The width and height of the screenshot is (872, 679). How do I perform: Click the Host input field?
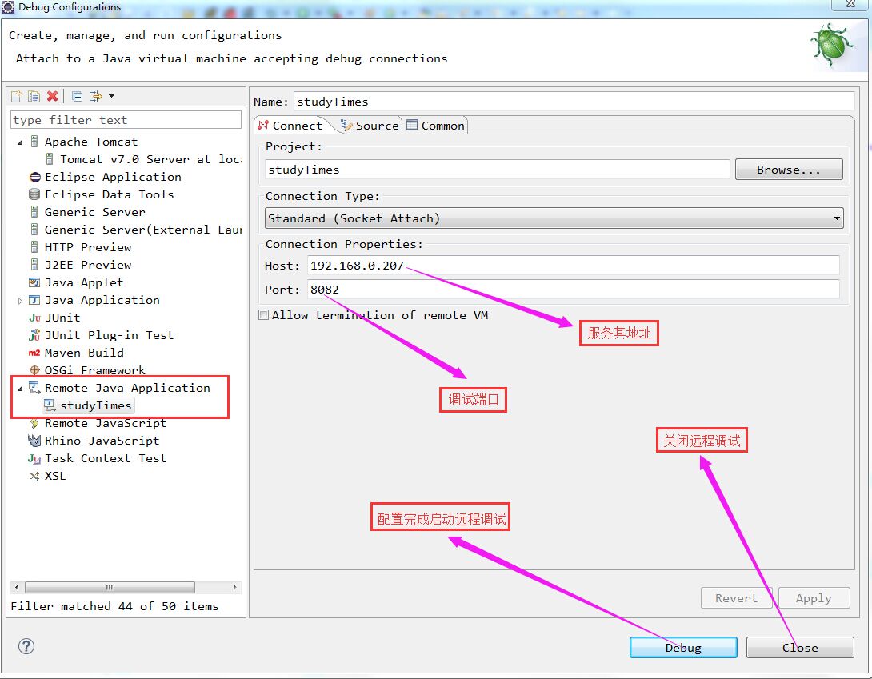pos(574,266)
